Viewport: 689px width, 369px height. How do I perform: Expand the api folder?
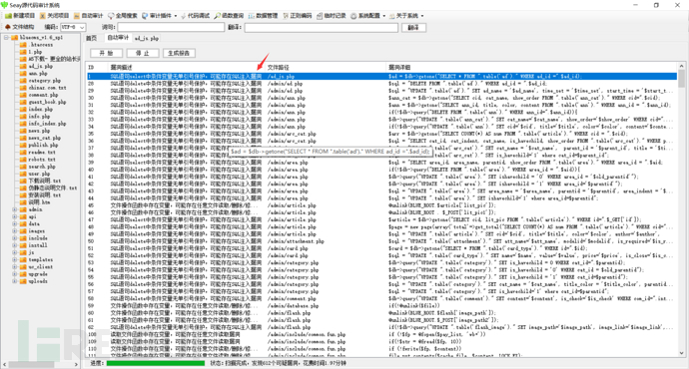15,216
